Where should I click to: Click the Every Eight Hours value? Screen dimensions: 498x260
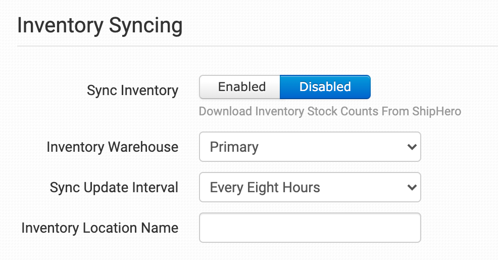click(x=265, y=188)
